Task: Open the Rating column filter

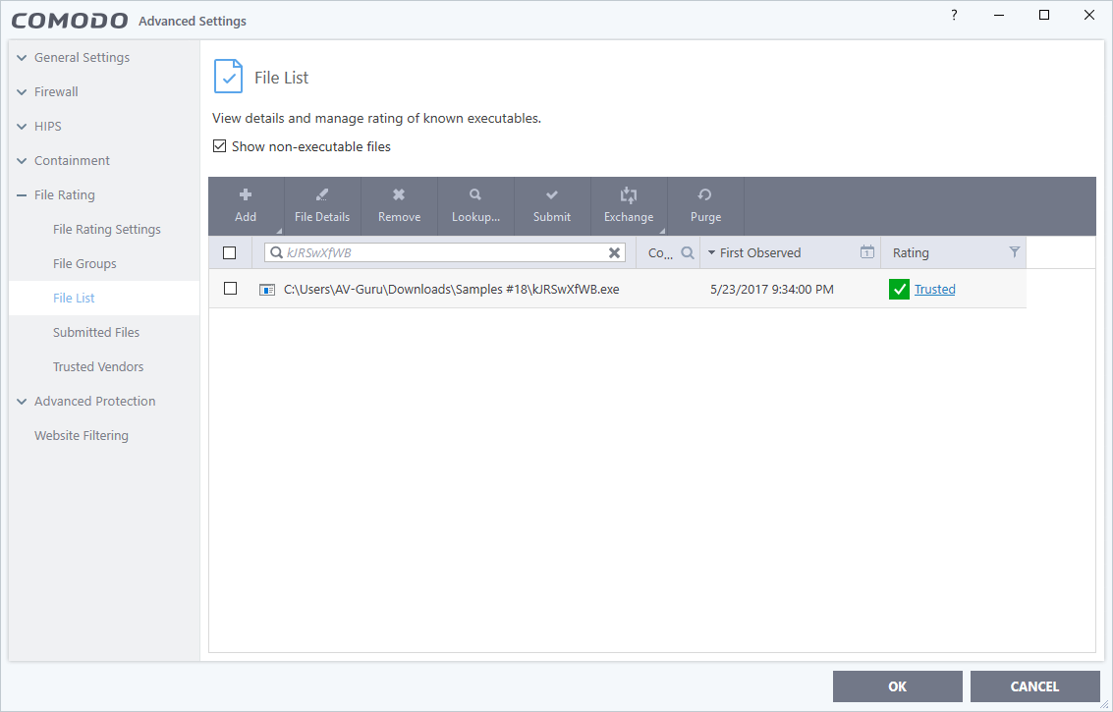Action: tap(1015, 252)
